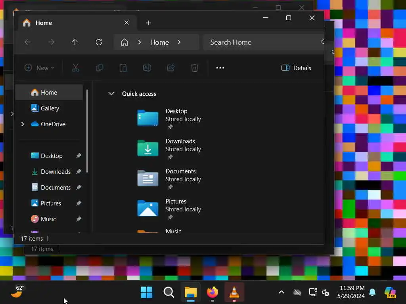Click the Rename icon in toolbar
Screen dimensions: 406x304
tap(147, 68)
